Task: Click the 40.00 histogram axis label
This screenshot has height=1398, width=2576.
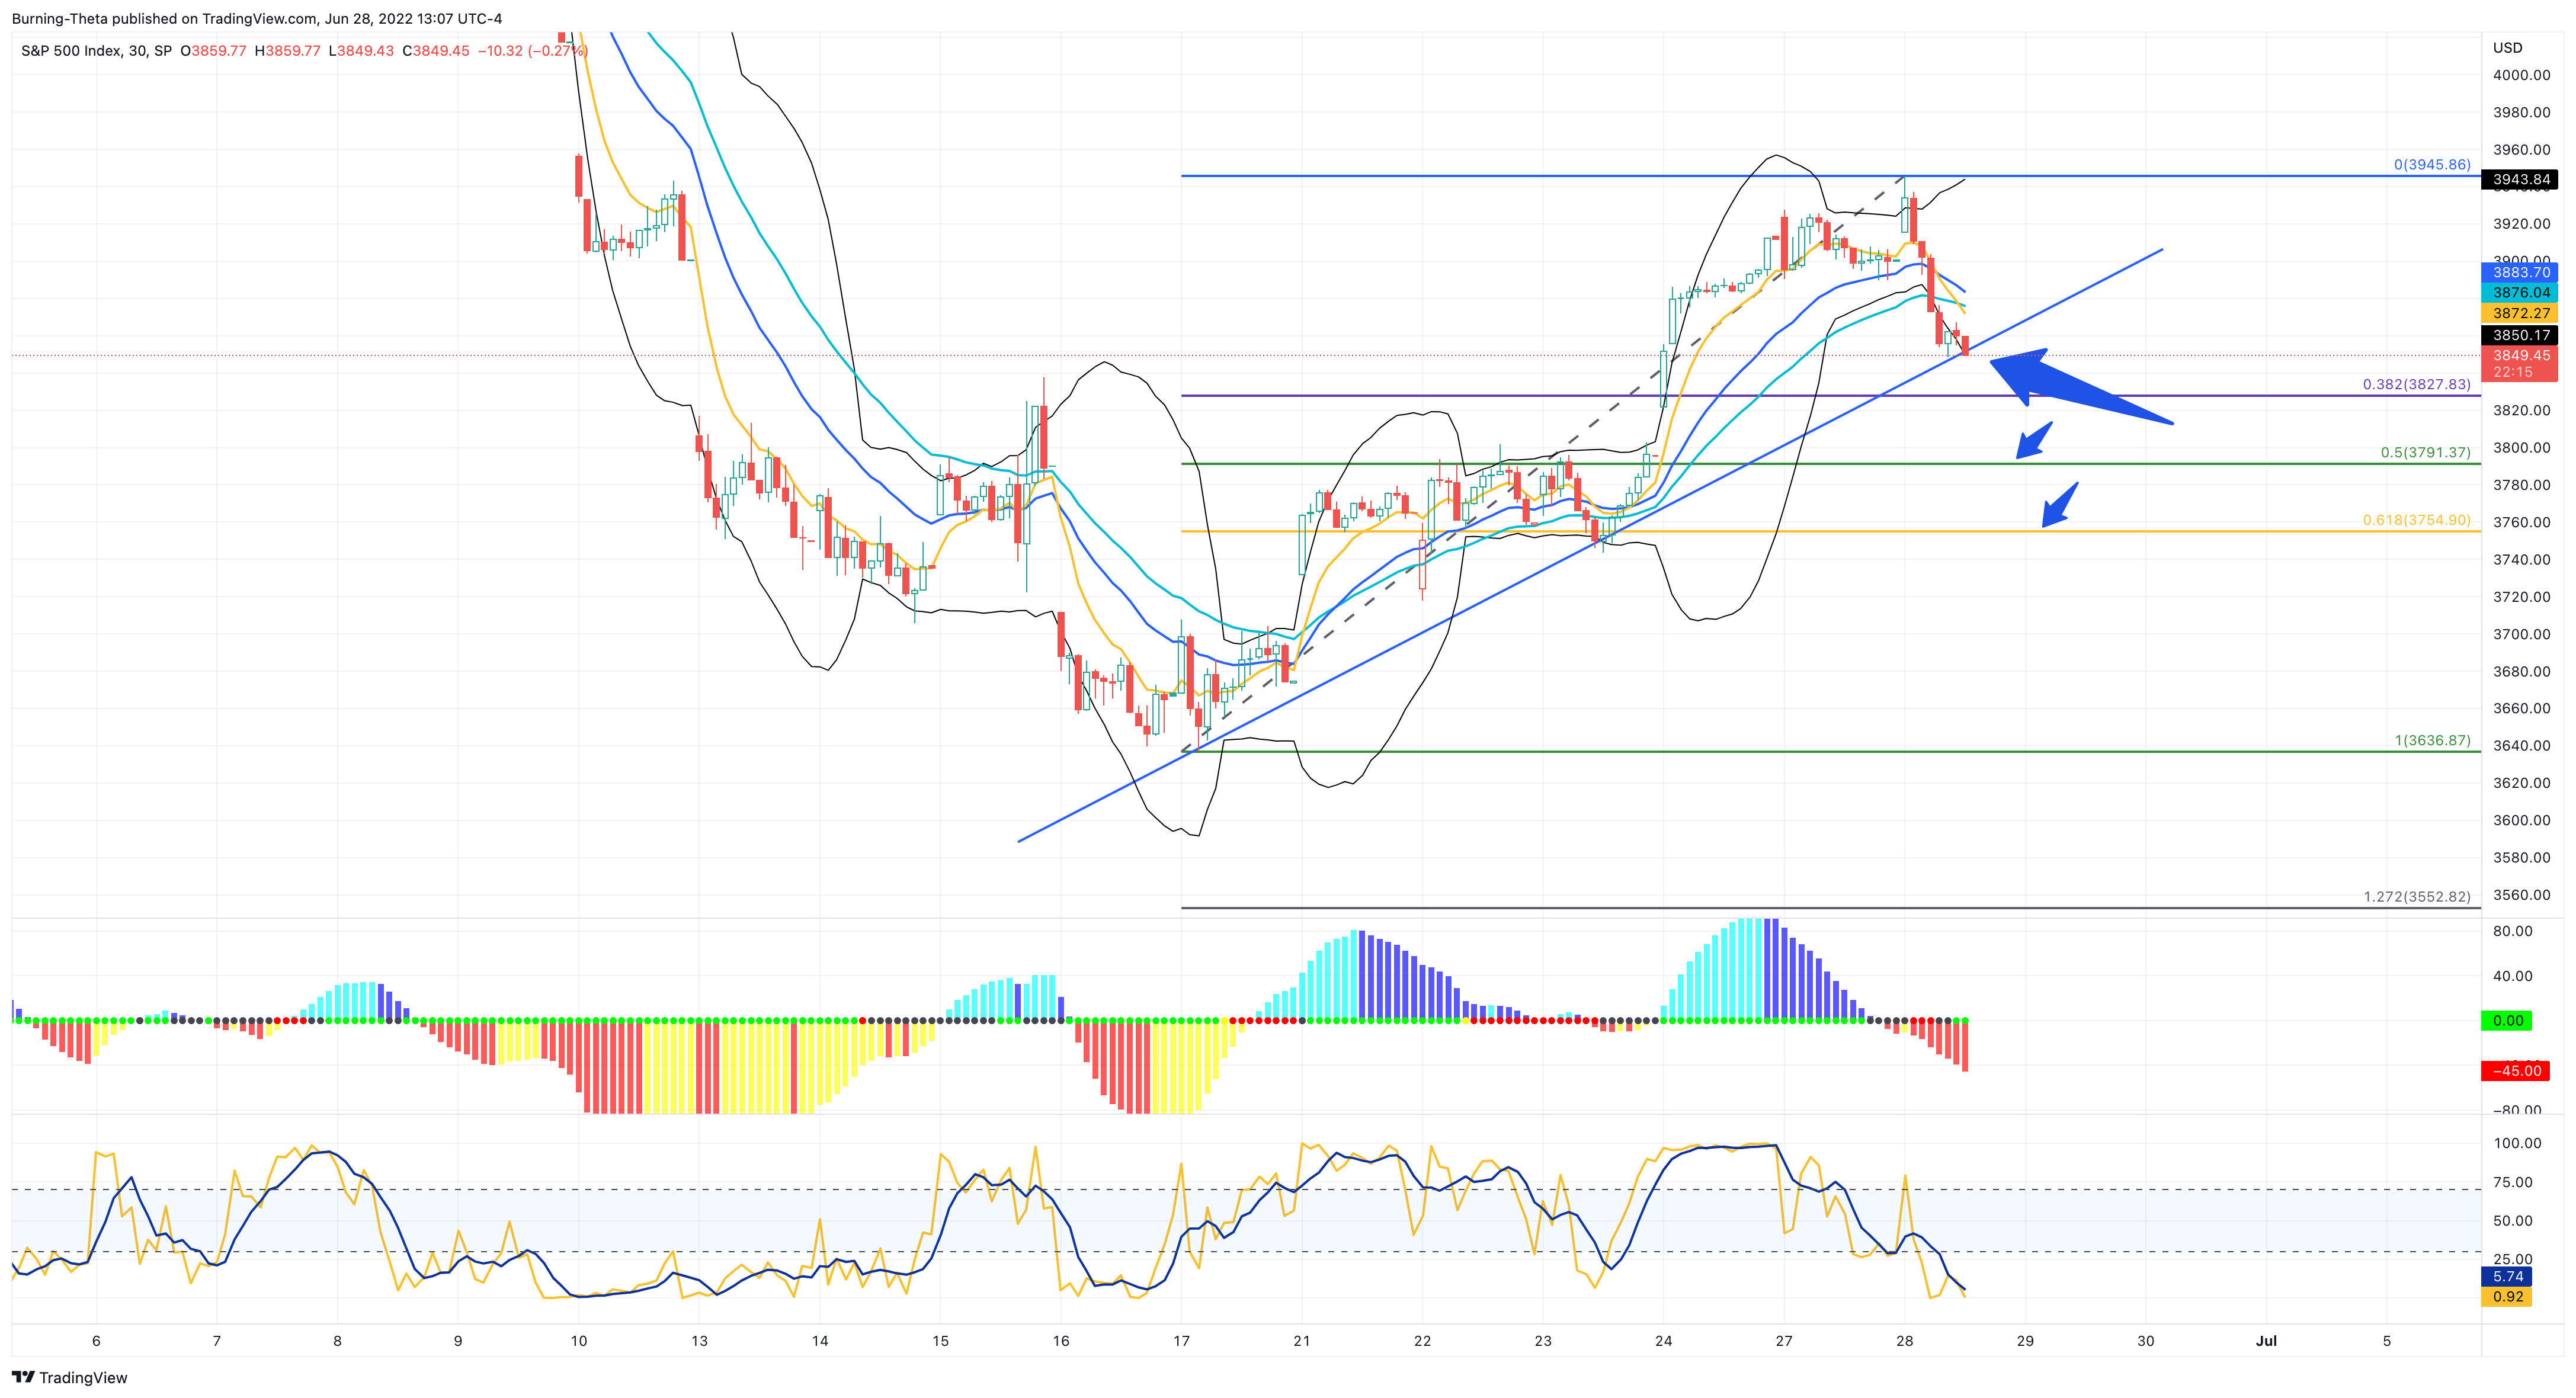Action: click(2513, 976)
